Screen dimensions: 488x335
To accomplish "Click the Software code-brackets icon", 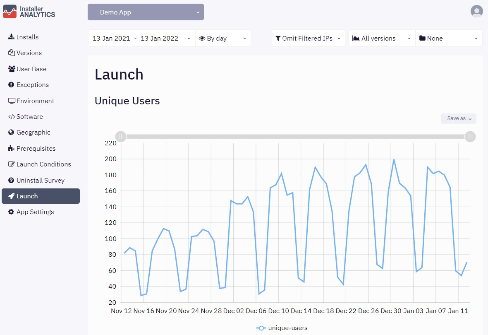I will (x=12, y=116).
